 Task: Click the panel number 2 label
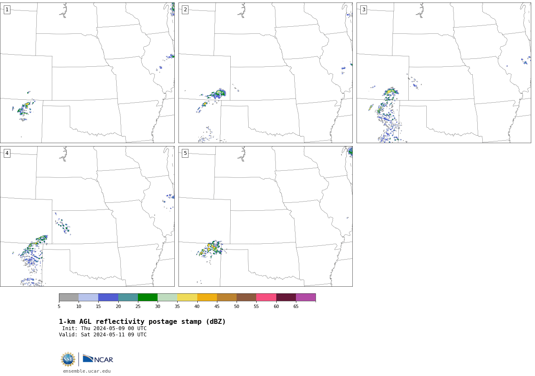[x=185, y=10]
